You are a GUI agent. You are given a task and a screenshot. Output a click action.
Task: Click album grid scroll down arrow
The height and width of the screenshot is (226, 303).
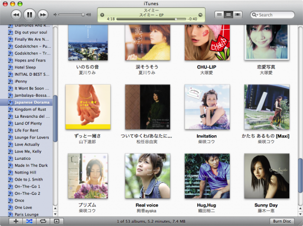point(300,214)
